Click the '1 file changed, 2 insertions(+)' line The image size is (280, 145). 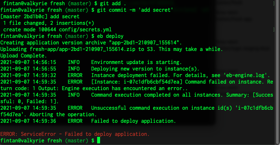pyautogui.click(x=49, y=23)
